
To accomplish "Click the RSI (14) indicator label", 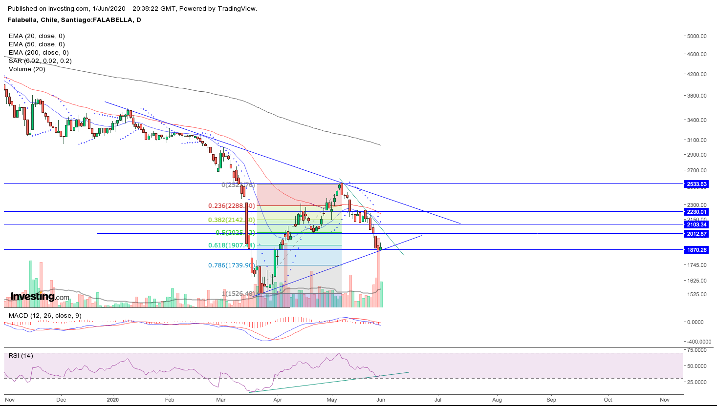I will click(21, 356).
